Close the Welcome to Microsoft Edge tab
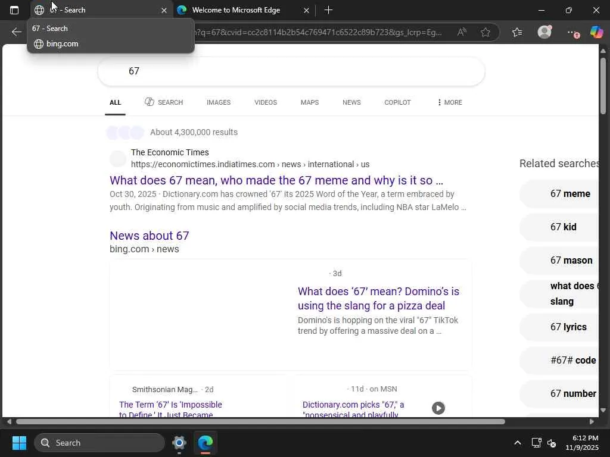The image size is (610, 457). click(x=306, y=11)
